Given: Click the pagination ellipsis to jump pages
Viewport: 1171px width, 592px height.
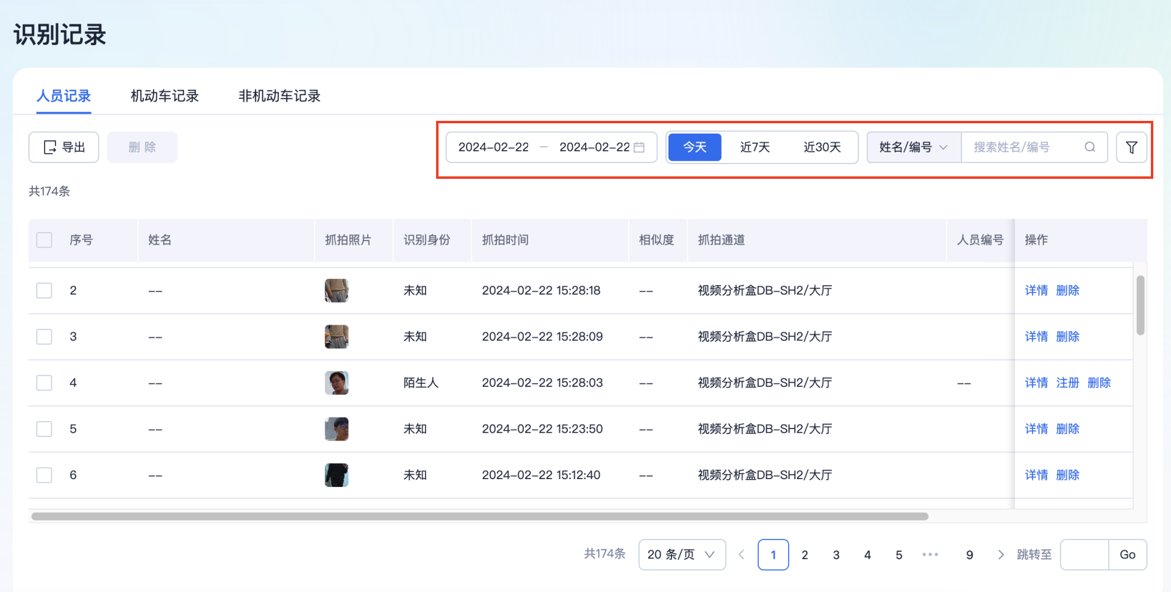Looking at the screenshot, I should (930, 555).
